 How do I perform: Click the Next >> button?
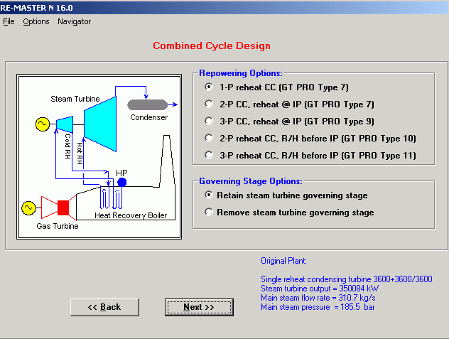click(x=199, y=307)
